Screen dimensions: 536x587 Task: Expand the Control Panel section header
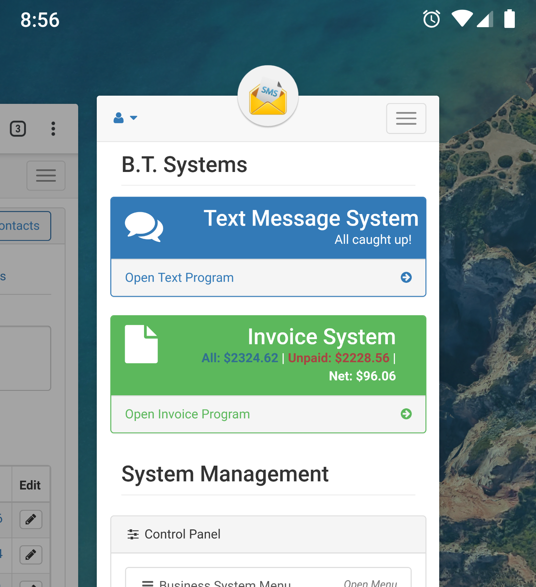point(268,534)
